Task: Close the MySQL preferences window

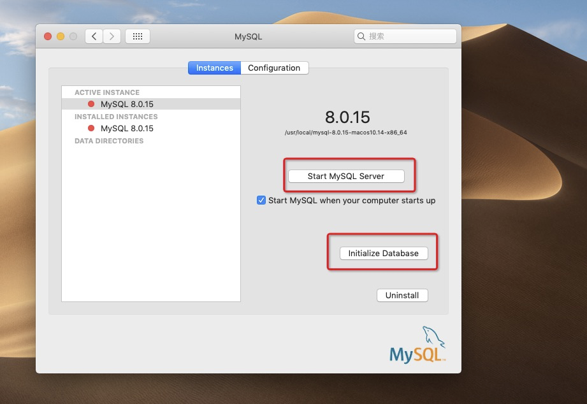Action: (48, 36)
